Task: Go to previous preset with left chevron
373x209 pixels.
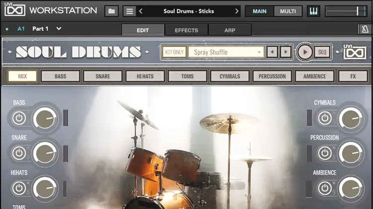Action: pos(141,11)
